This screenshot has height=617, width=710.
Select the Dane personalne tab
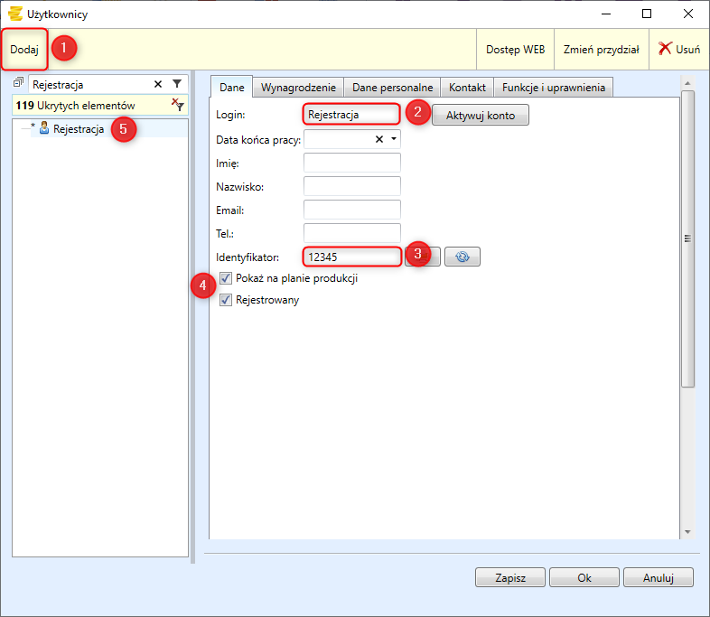click(392, 88)
